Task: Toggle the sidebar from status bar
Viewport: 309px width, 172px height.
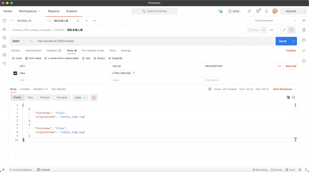Action: coord(3,170)
